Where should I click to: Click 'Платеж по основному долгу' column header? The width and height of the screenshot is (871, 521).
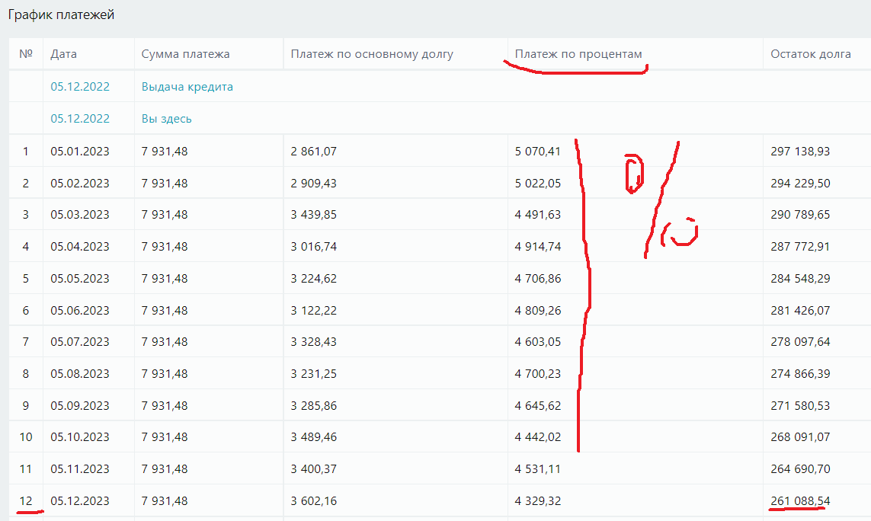point(372,54)
